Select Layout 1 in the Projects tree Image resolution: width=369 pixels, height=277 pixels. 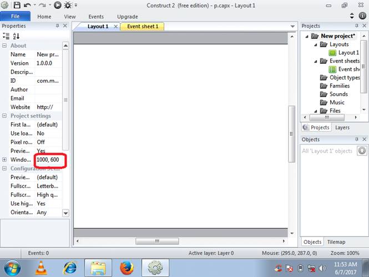coord(344,53)
